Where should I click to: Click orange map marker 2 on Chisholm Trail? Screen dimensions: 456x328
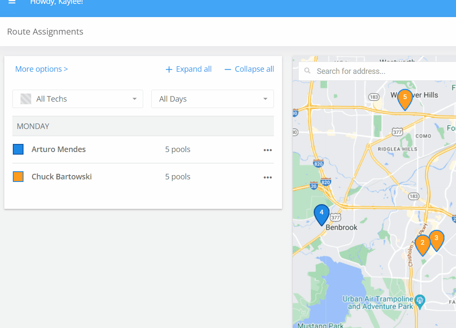(423, 243)
